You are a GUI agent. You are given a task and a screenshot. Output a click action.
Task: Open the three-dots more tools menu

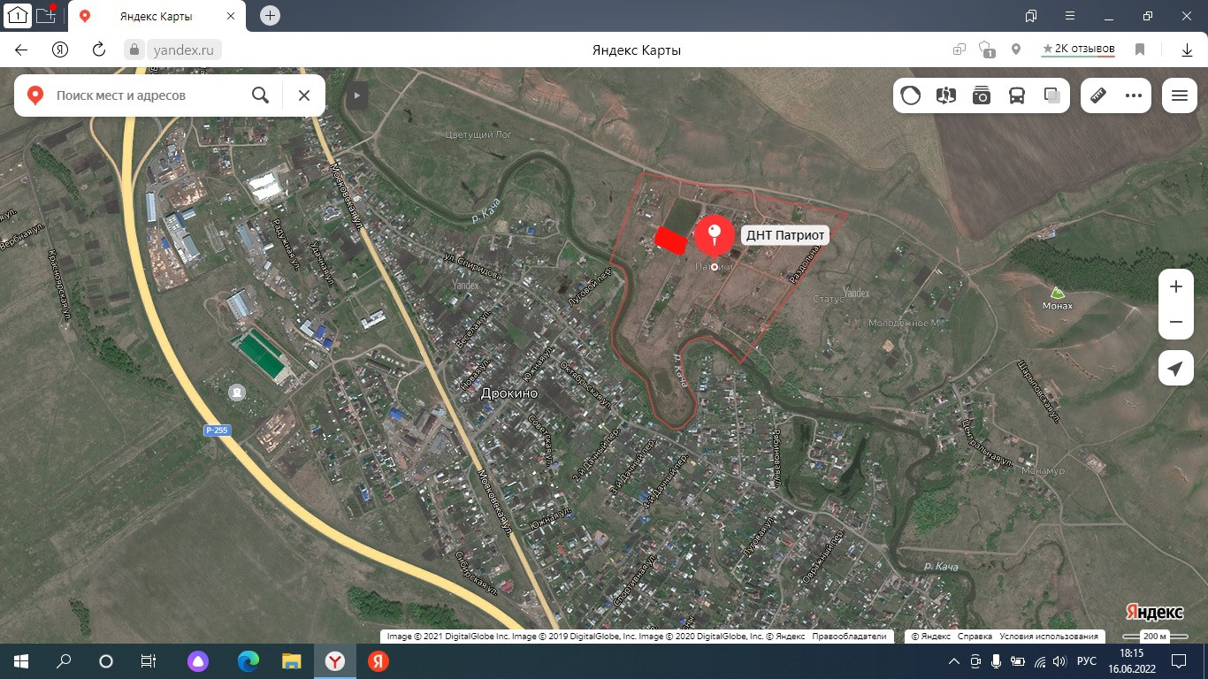pos(1134,95)
